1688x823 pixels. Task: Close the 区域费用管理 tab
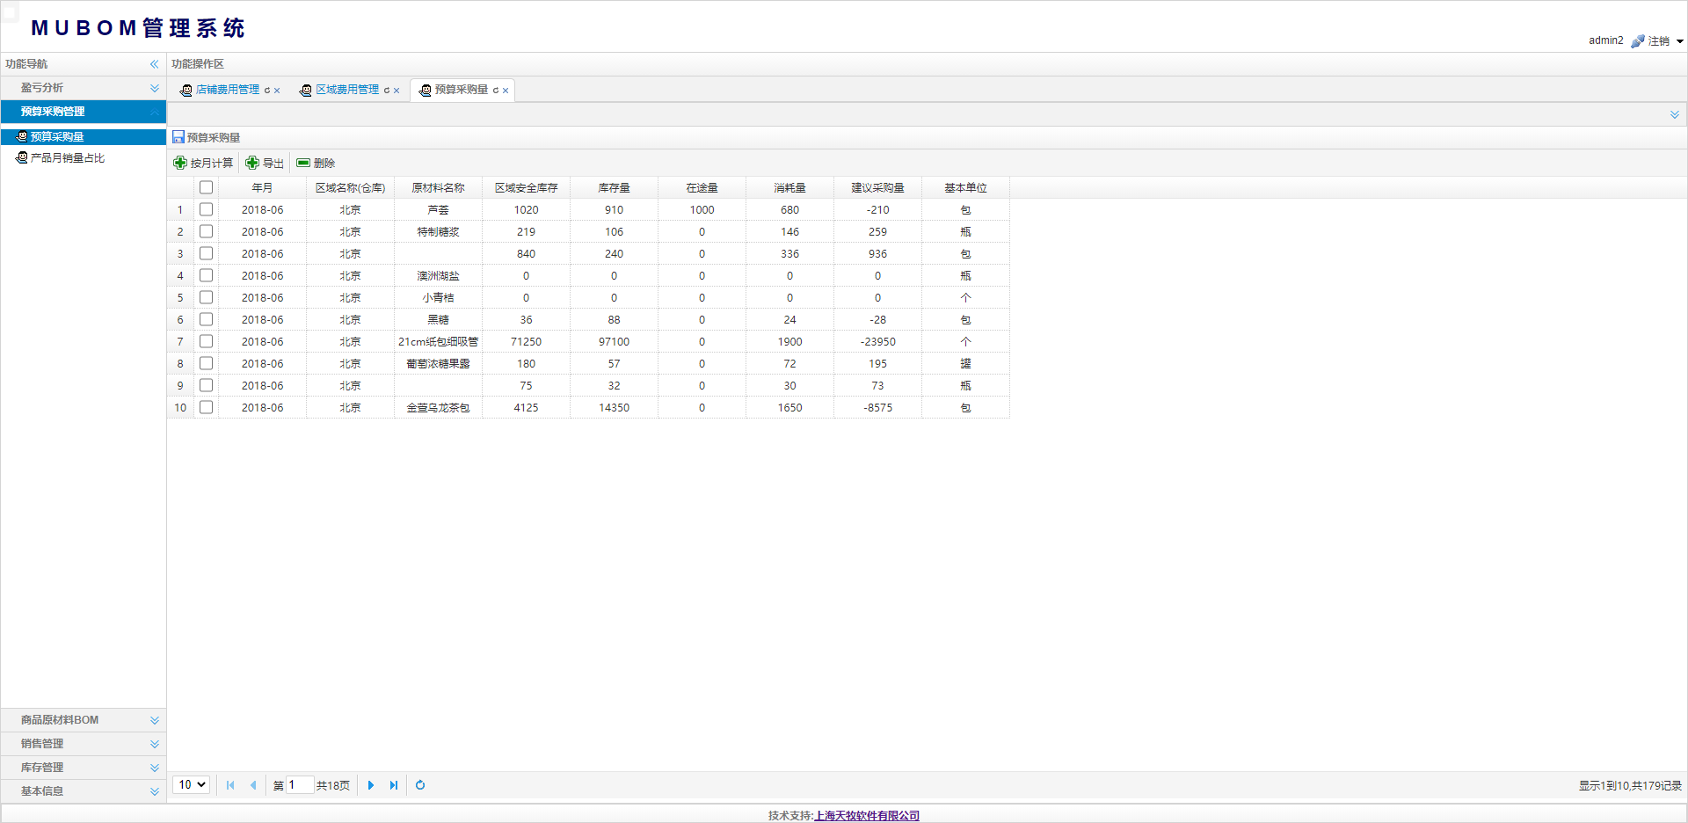tap(397, 91)
